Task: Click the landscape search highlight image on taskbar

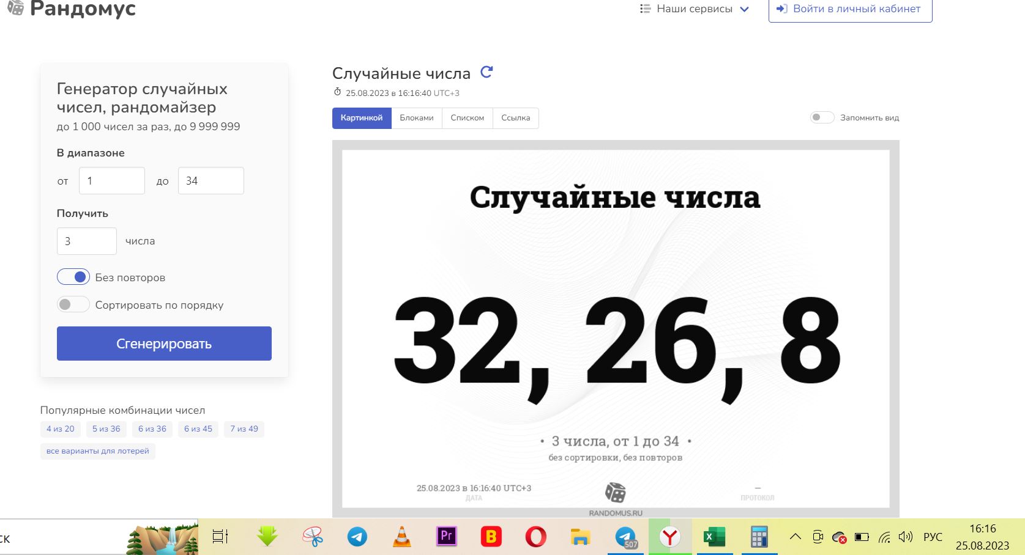Action: (x=162, y=537)
